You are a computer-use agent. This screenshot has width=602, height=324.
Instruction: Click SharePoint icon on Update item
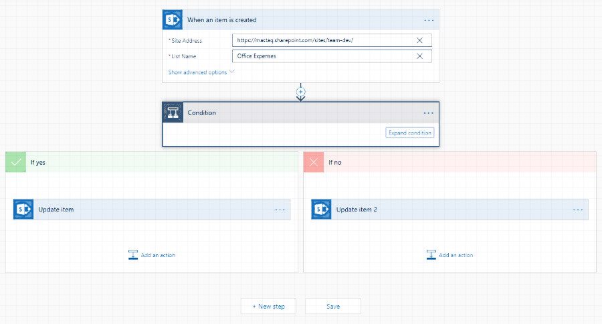tap(23, 210)
